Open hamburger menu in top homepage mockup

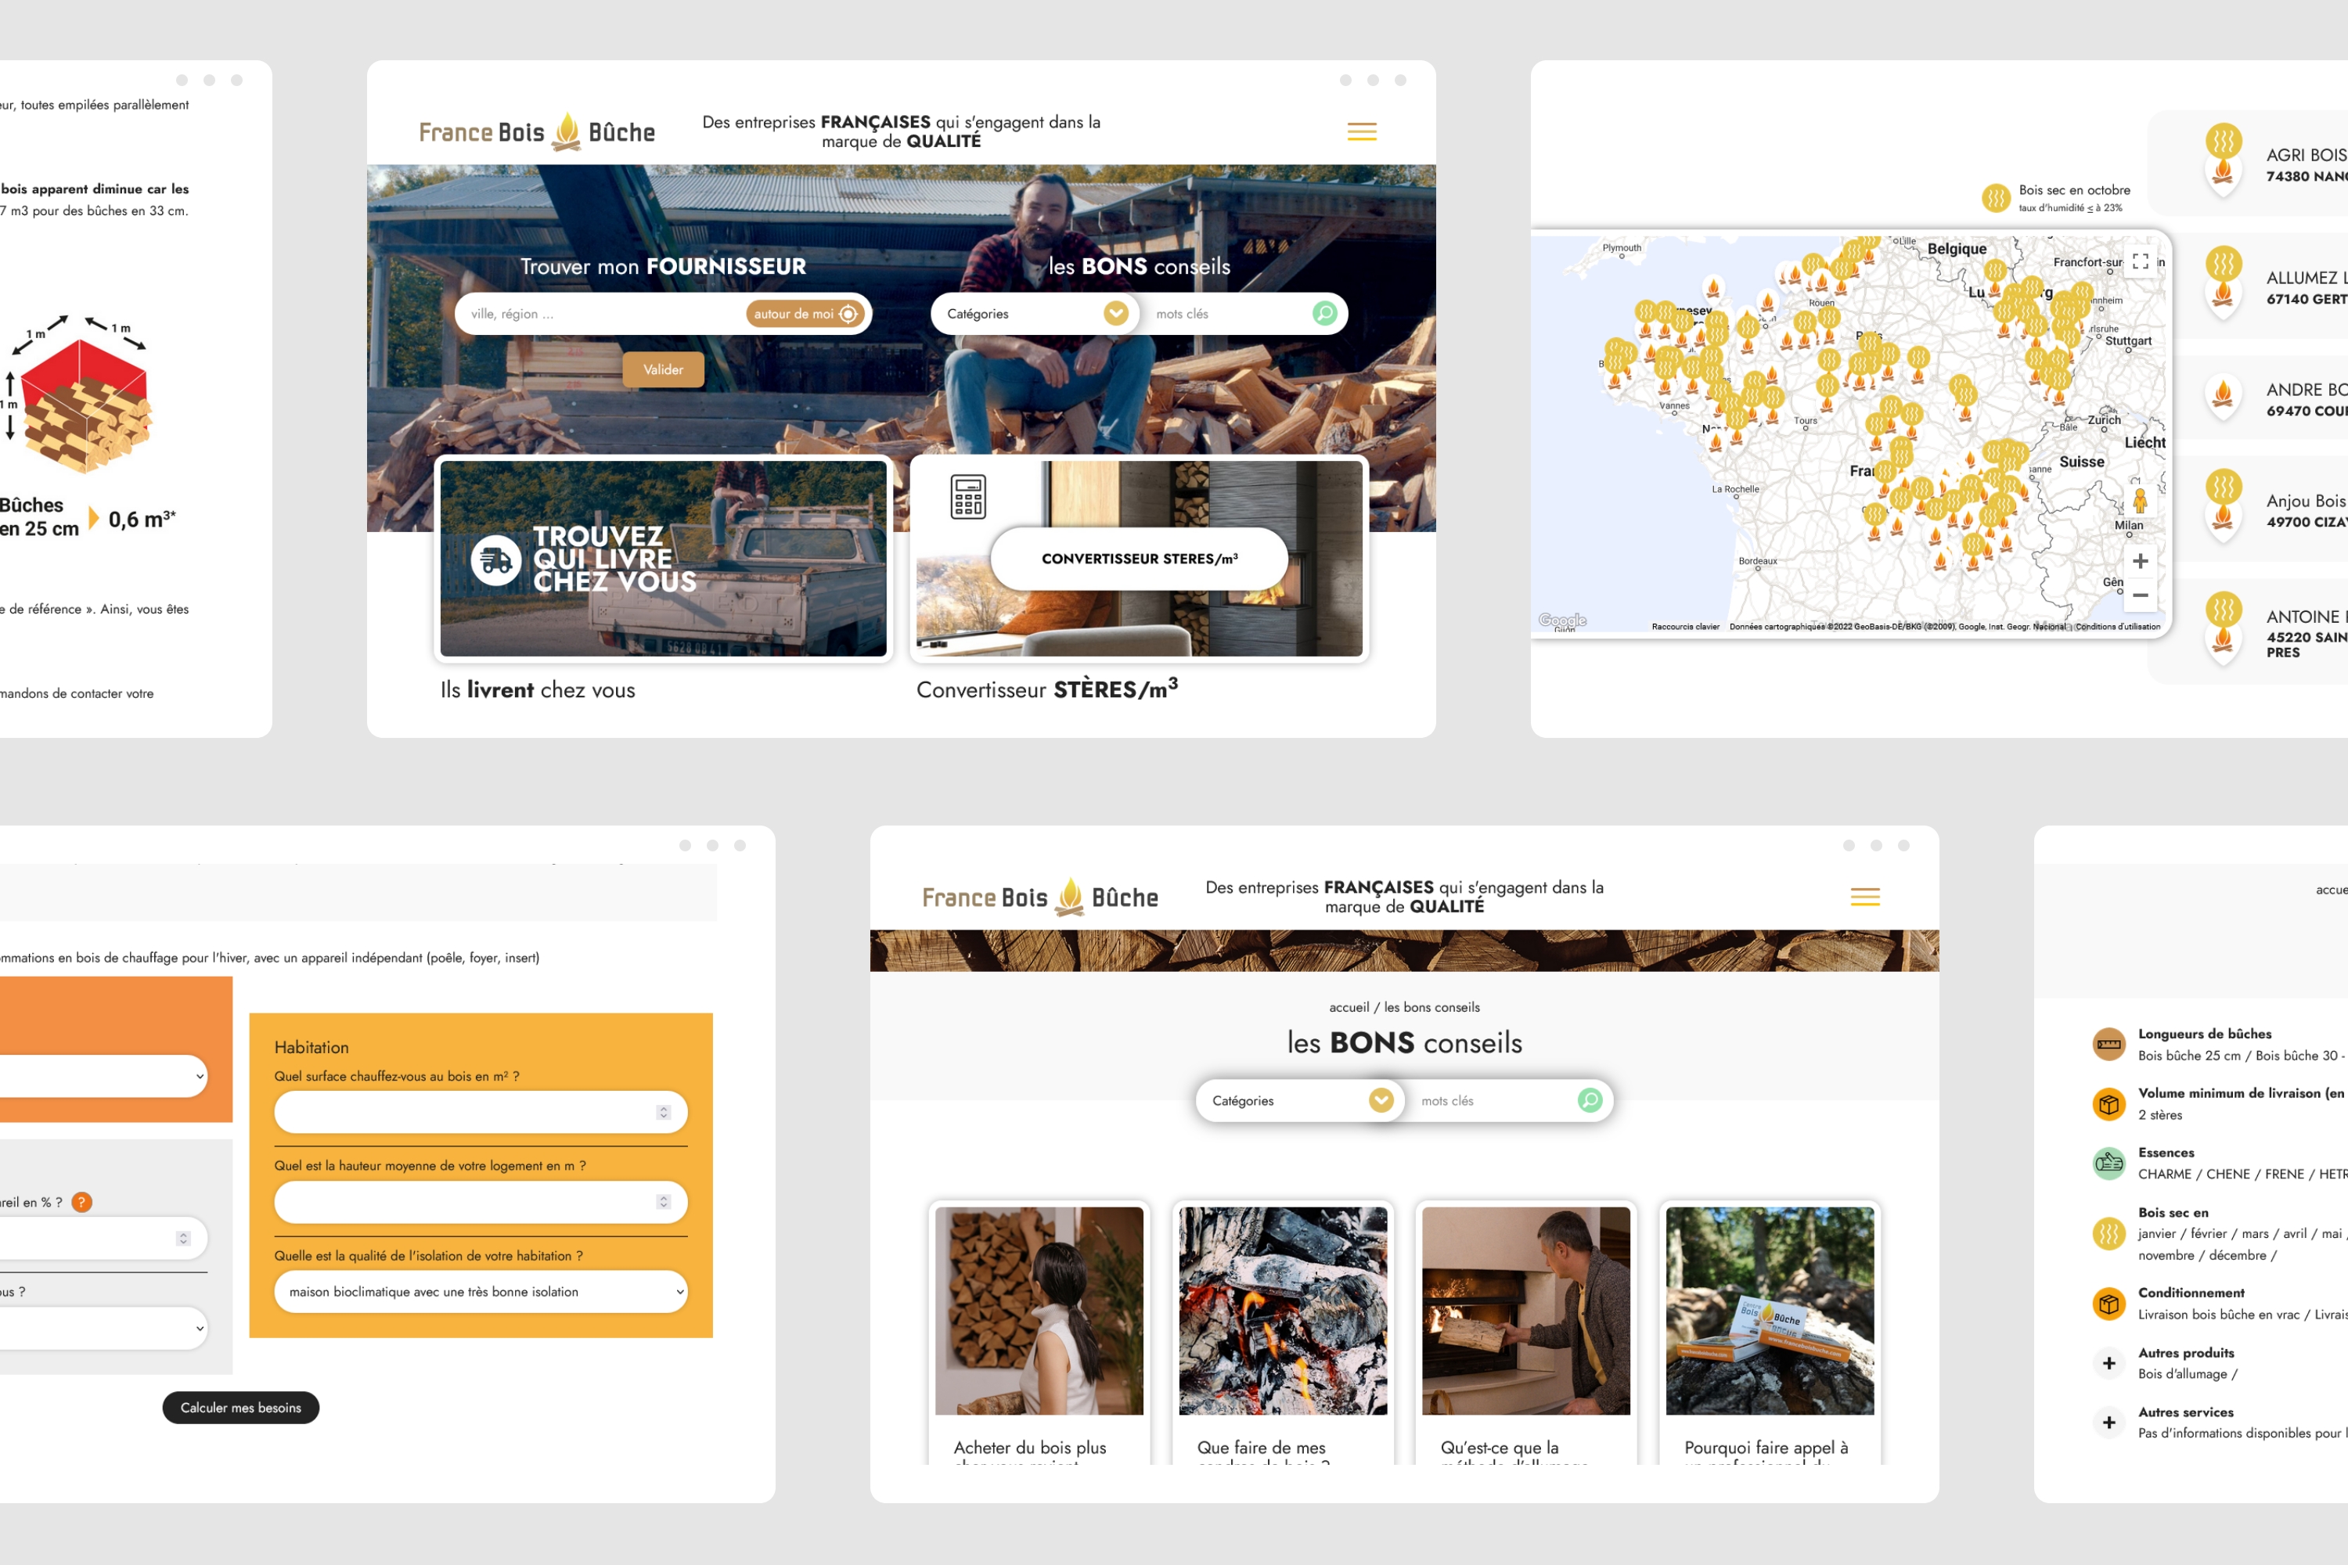tap(1362, 131)
